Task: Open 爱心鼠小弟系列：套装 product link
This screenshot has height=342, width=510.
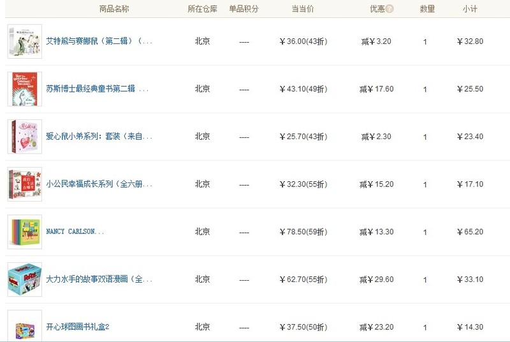Action: (x=99, y=137)
